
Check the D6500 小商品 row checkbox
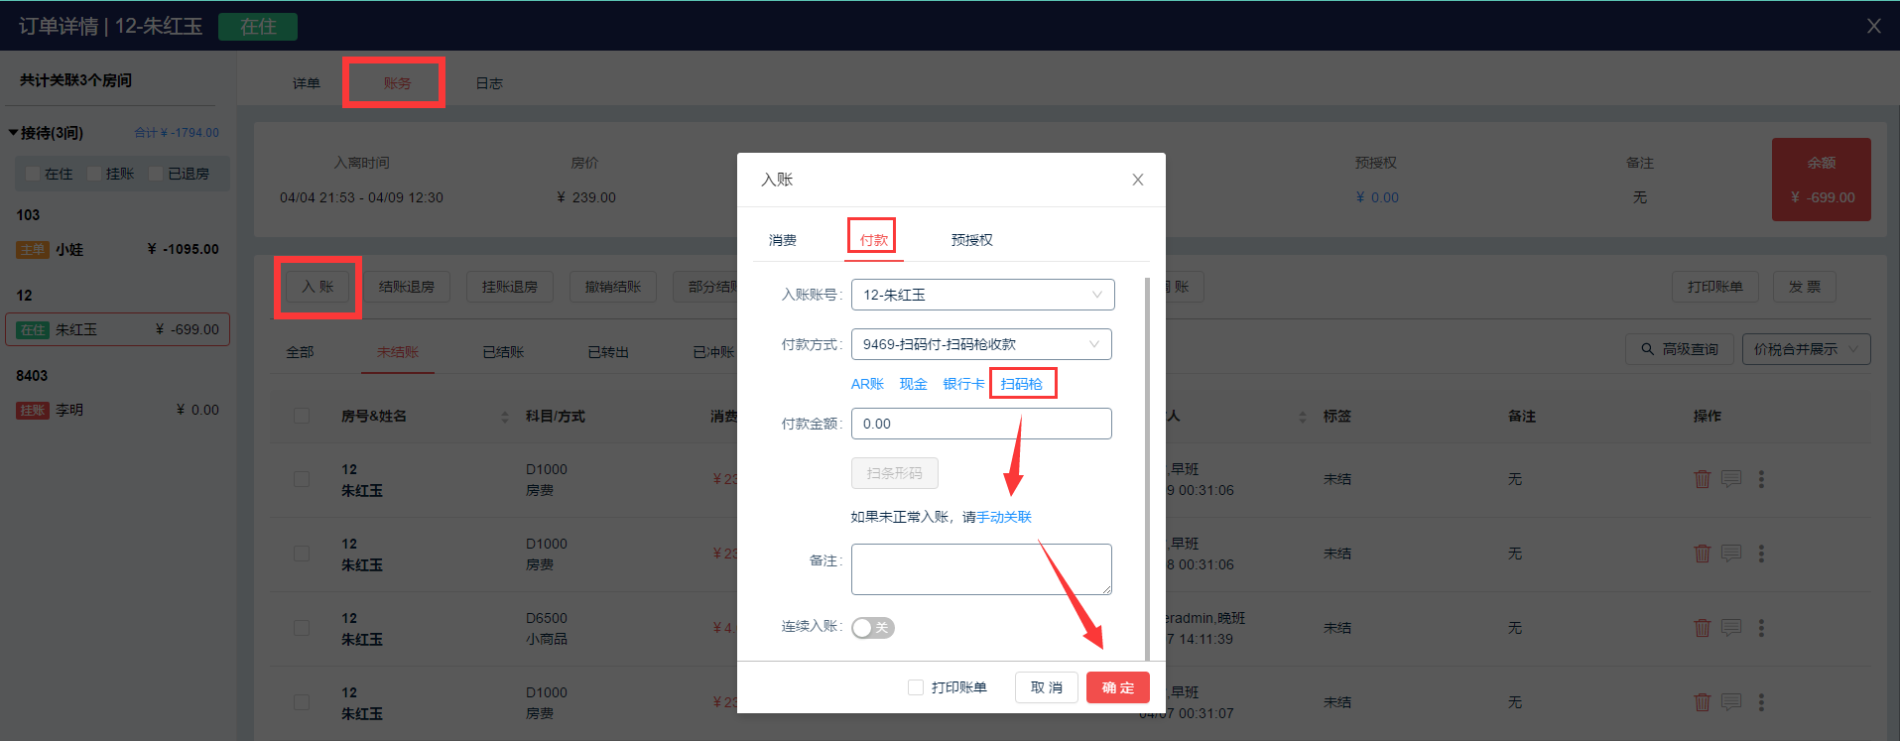tap(302, 628)
